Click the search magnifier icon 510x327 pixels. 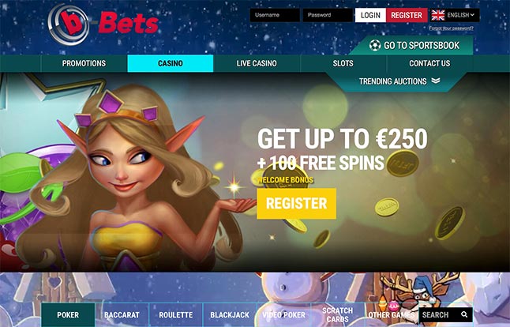tap(464, 314)
